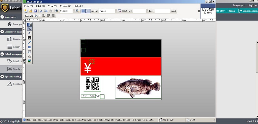
Task: Click the Tag input field
Action: pos(162,11)
